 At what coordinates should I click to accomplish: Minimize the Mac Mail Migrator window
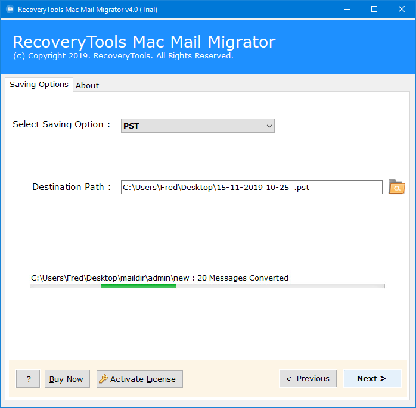click(346, 9)
